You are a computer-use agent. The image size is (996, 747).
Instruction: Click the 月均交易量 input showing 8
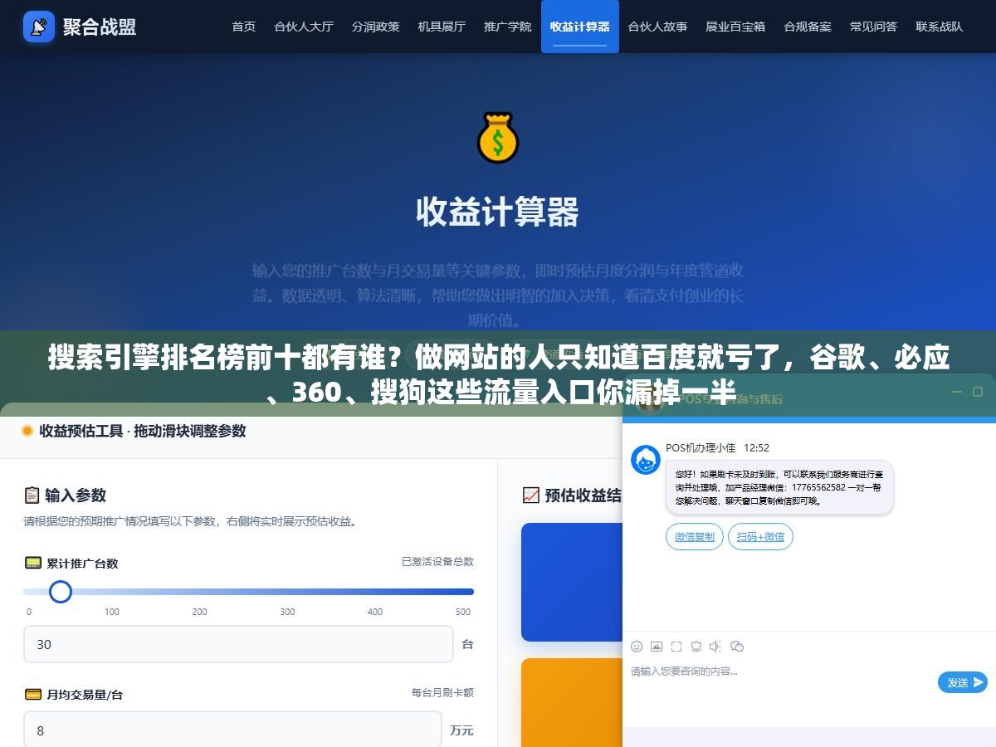232,730
